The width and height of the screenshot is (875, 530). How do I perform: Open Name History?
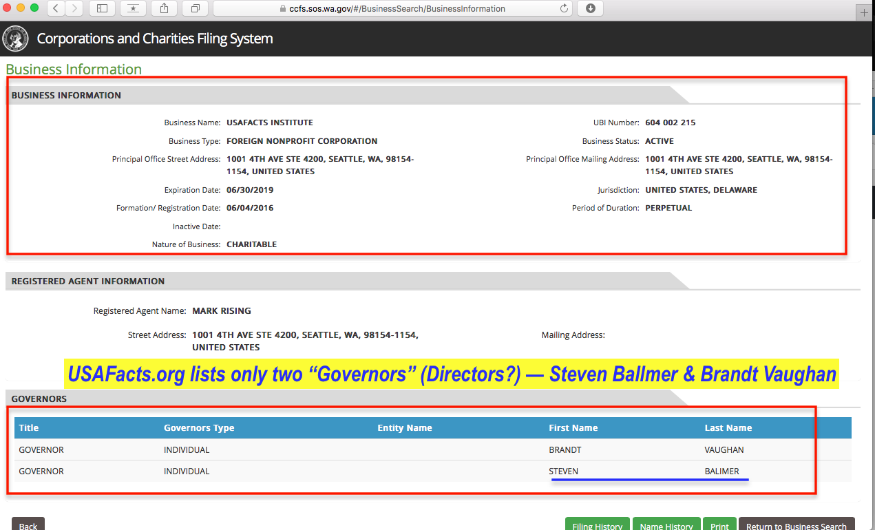click(x=666, y=524)
